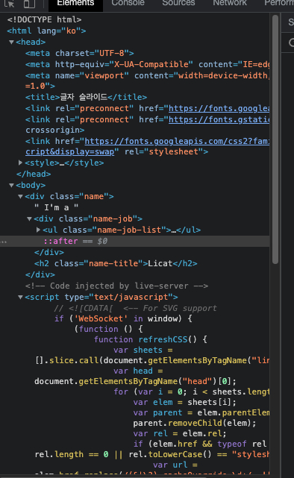Select the title element node
Viewport: 294px width, 478px height.
(x=86, y=97)
